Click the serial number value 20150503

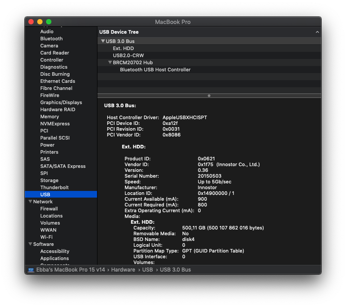210,176
